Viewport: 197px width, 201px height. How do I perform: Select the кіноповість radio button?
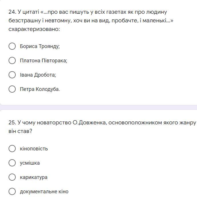(12, 148)
